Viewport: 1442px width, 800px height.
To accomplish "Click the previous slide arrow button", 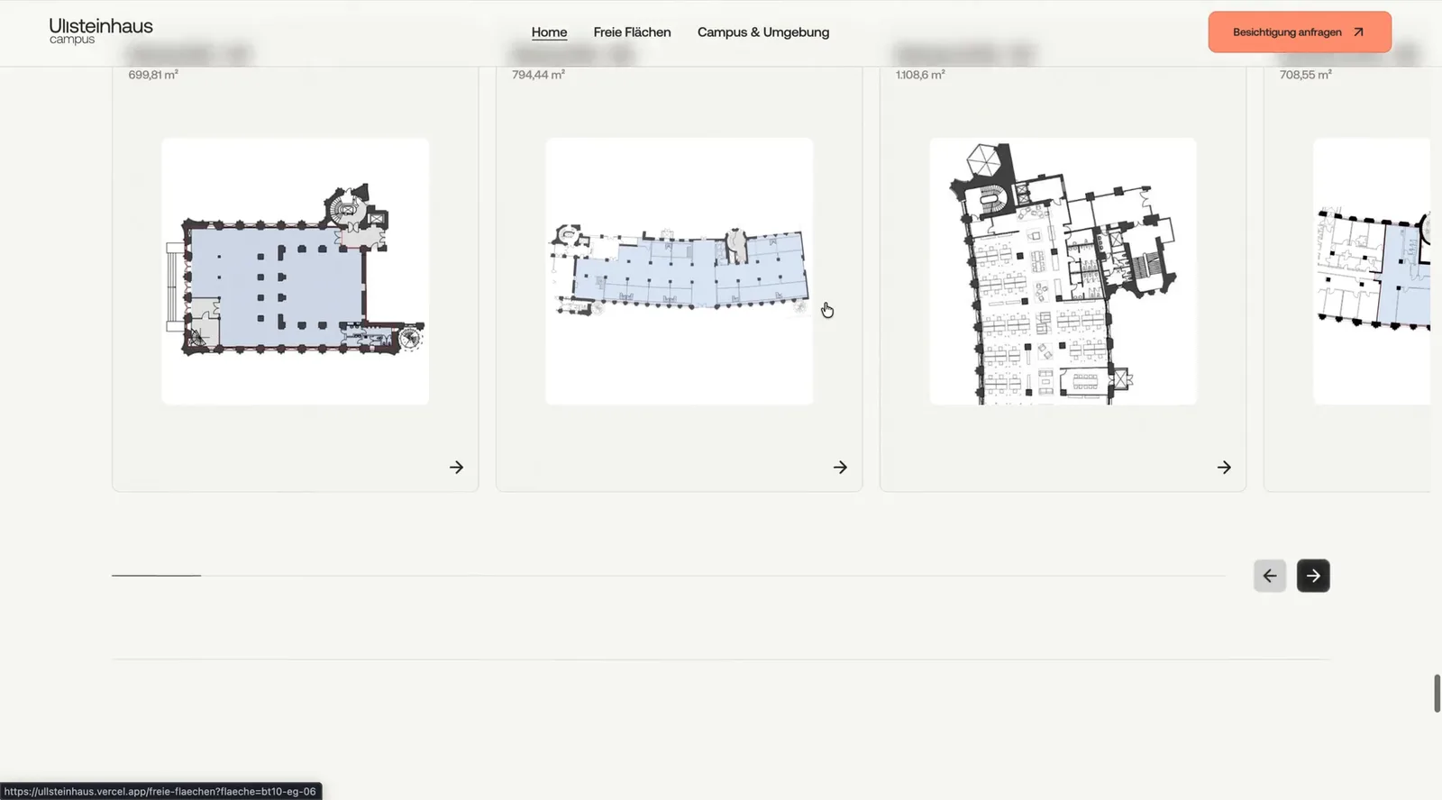I will pyautogui.click(x=1270, y=576).
